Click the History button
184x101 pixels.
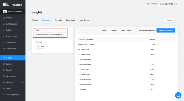point(169,20)
